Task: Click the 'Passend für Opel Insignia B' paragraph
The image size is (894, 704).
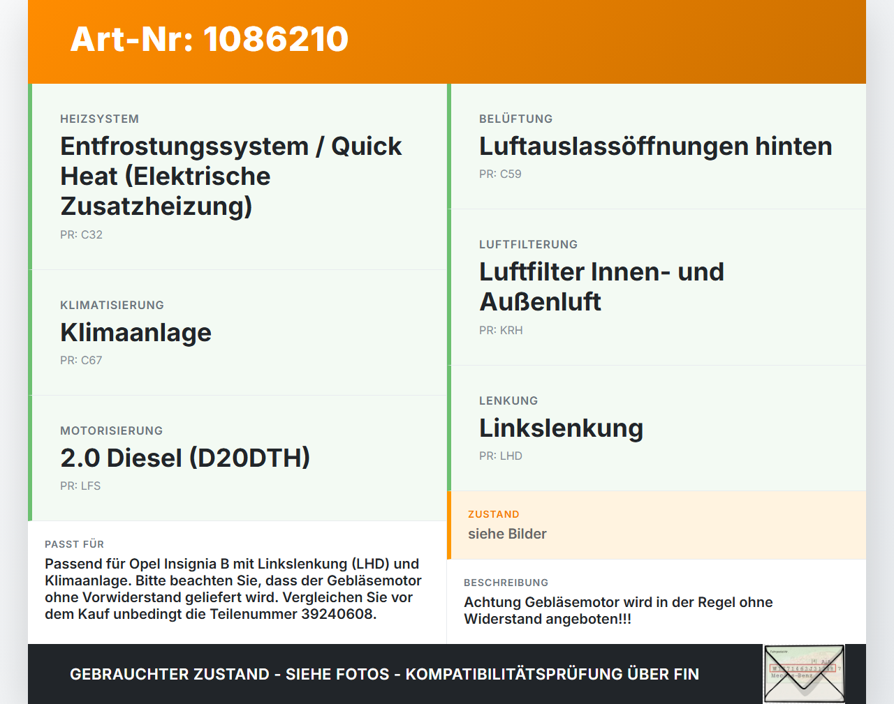Action: 233,590
